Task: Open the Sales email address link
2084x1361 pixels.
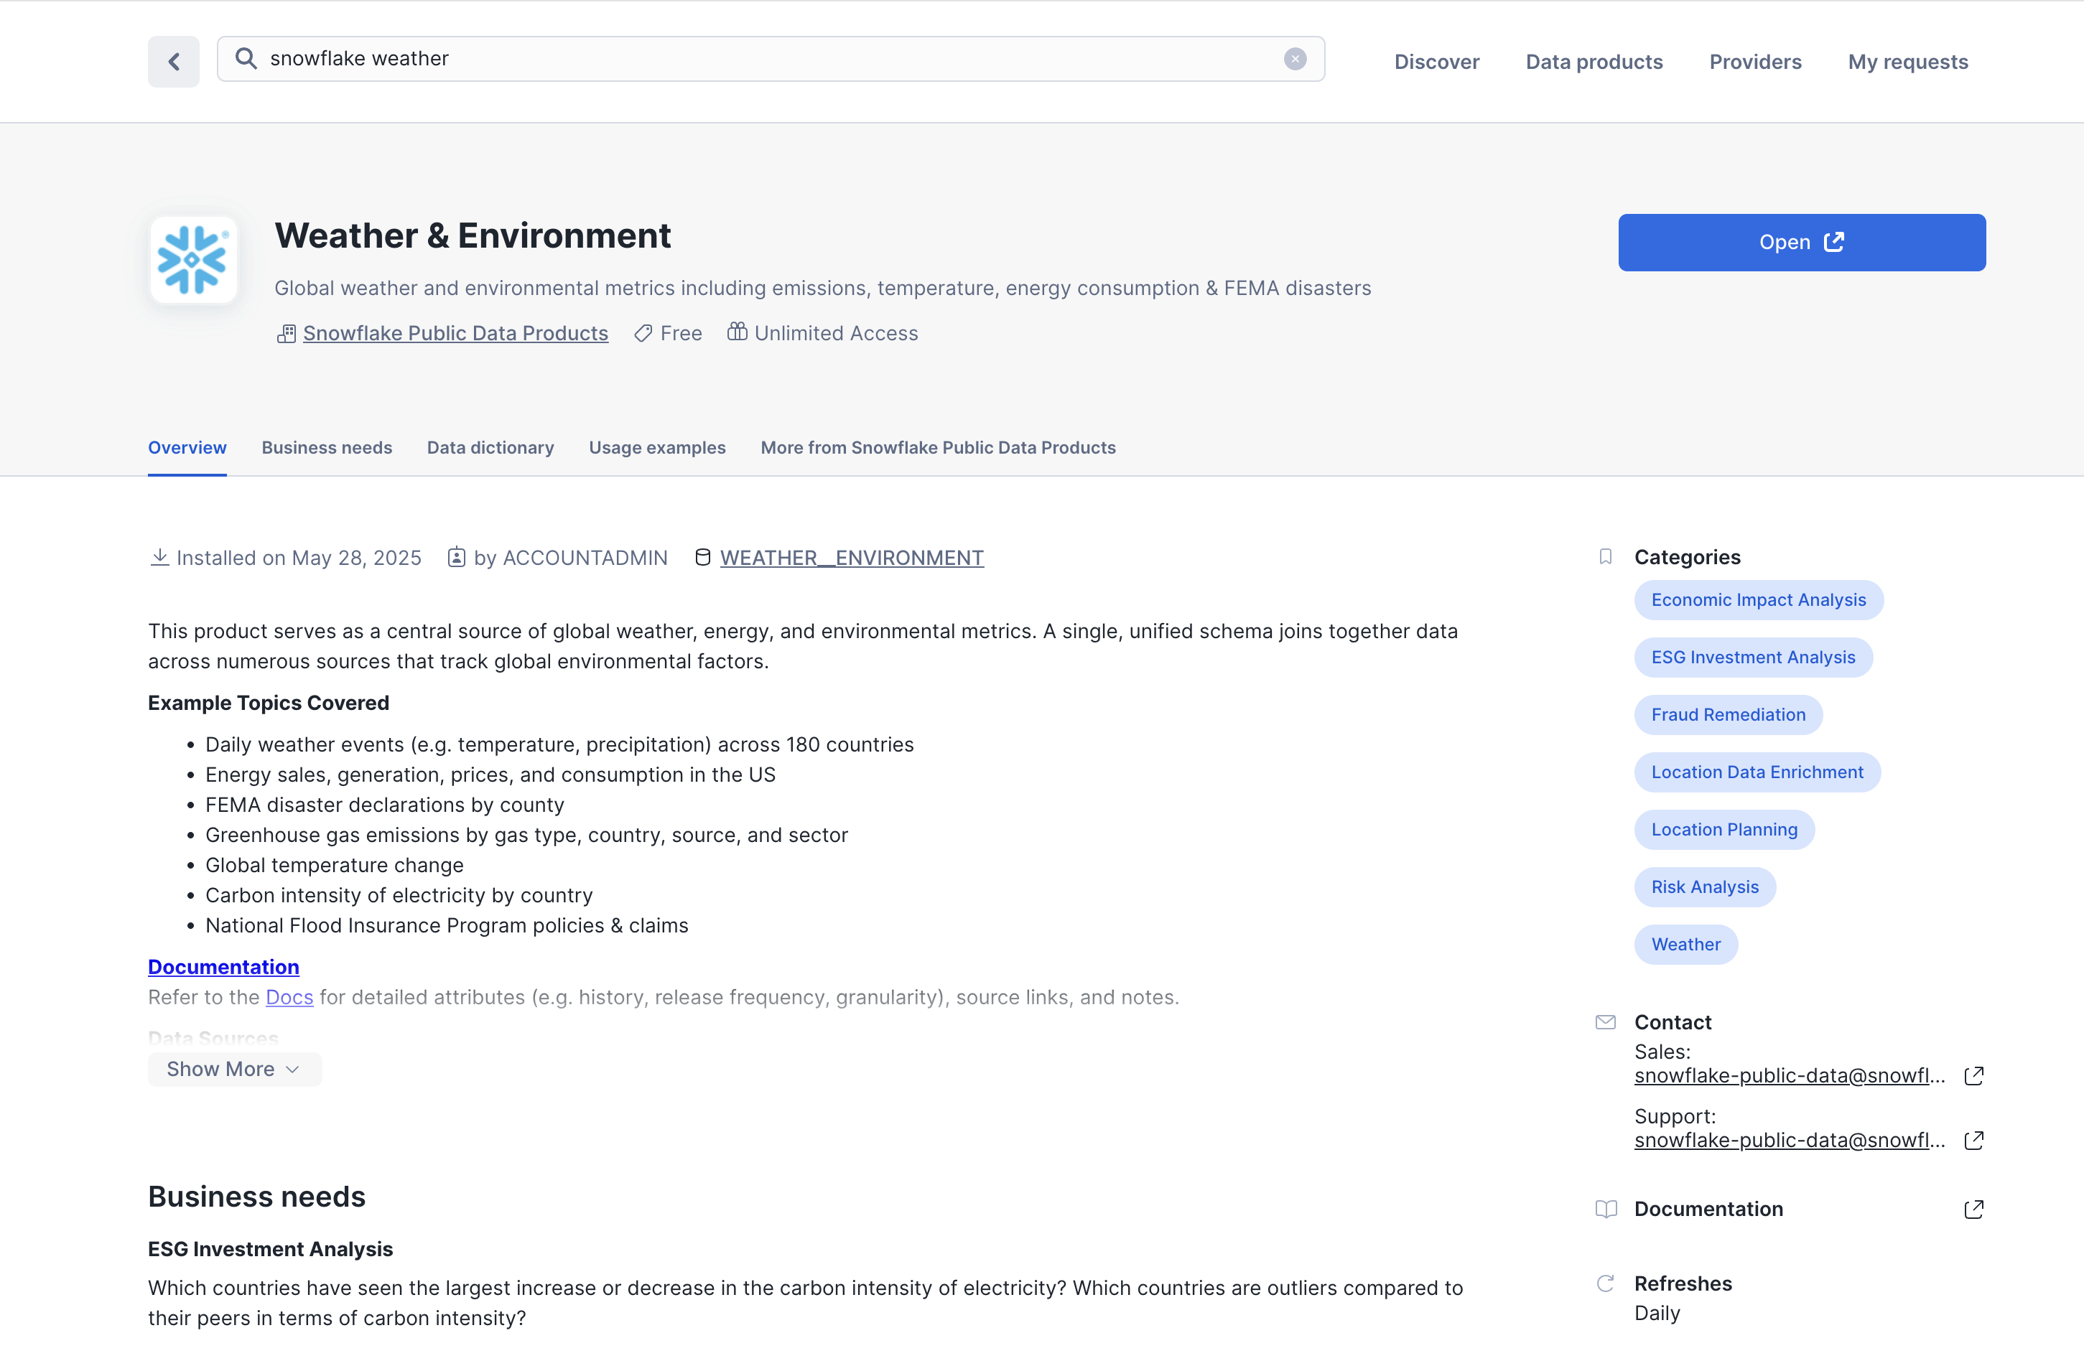Action: click(x=1789, y=1076)
